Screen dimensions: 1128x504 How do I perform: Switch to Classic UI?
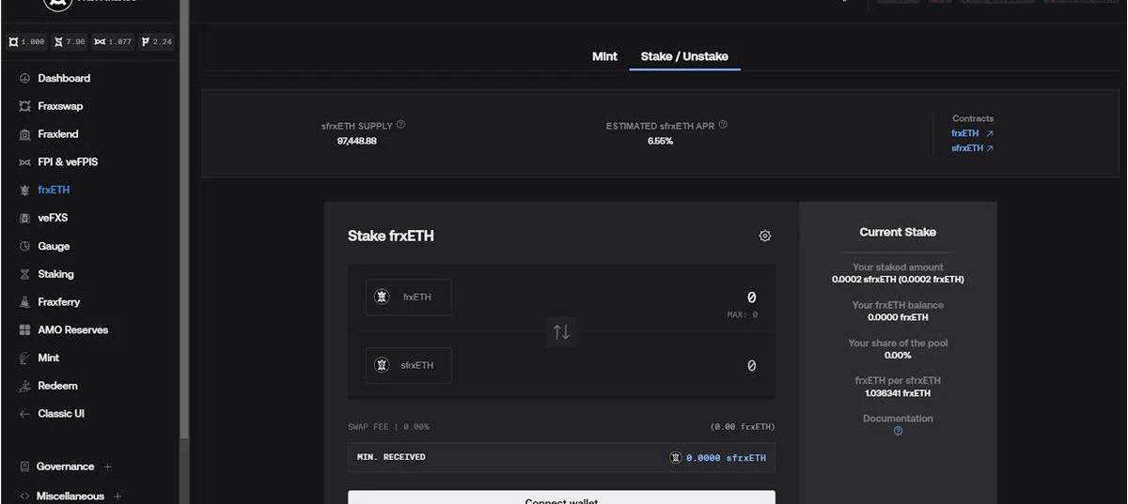click(x=52, y=414)
